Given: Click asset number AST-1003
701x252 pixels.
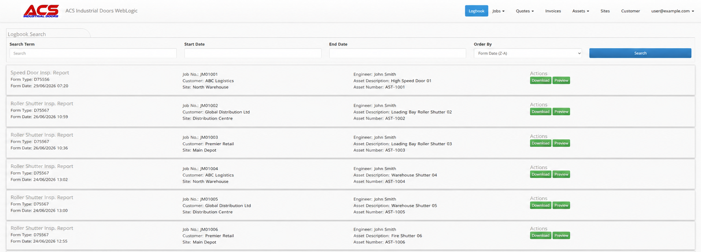Looking at the screenshot, I should tap(395, 150).
